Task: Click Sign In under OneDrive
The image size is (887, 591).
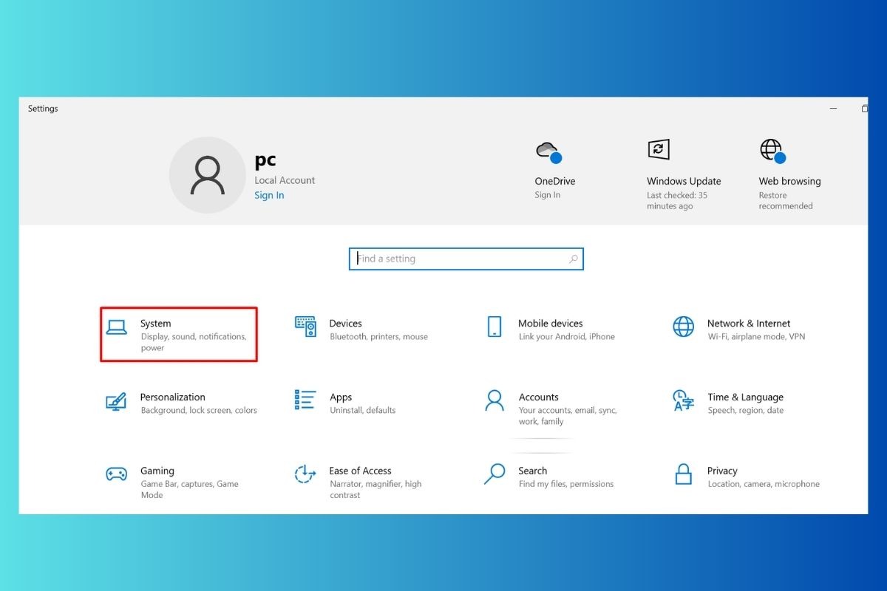Action: click(x=548, y=195)
